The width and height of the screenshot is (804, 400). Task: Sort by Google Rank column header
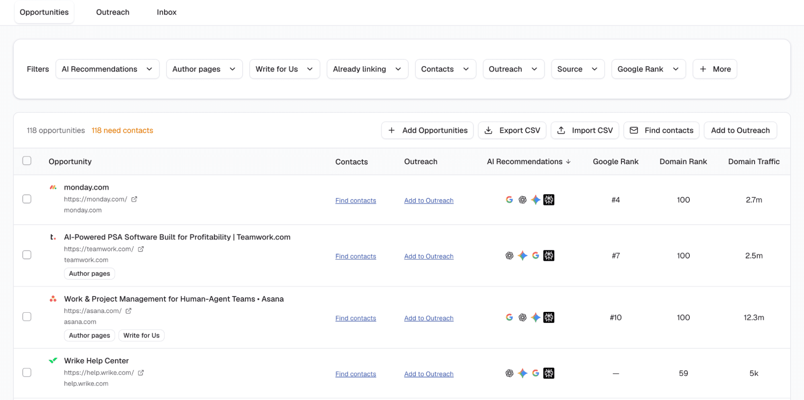615,161
